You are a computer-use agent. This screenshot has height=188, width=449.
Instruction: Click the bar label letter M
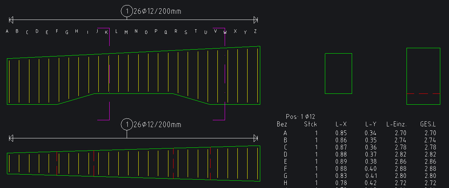coord(126,32)
